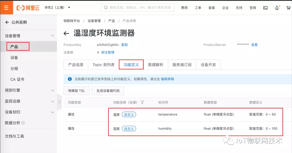Click into the top search field
The width and height of the screenshot is (292, 153).
coord(137,8)
